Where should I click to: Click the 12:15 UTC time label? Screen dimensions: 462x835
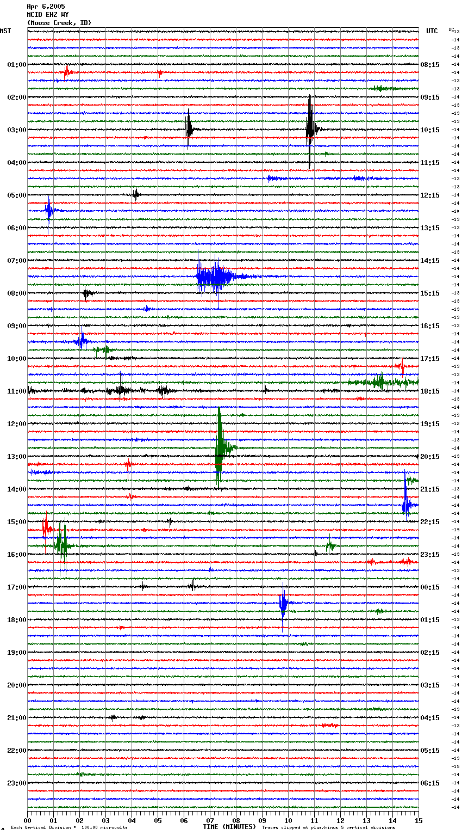click(430, 195)
